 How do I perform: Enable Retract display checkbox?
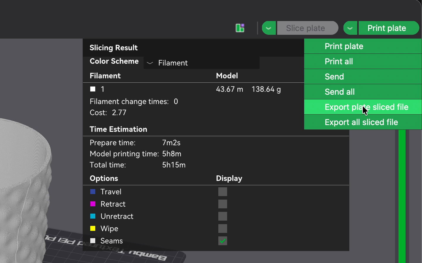pyautogui.click(x=223, y=204)
